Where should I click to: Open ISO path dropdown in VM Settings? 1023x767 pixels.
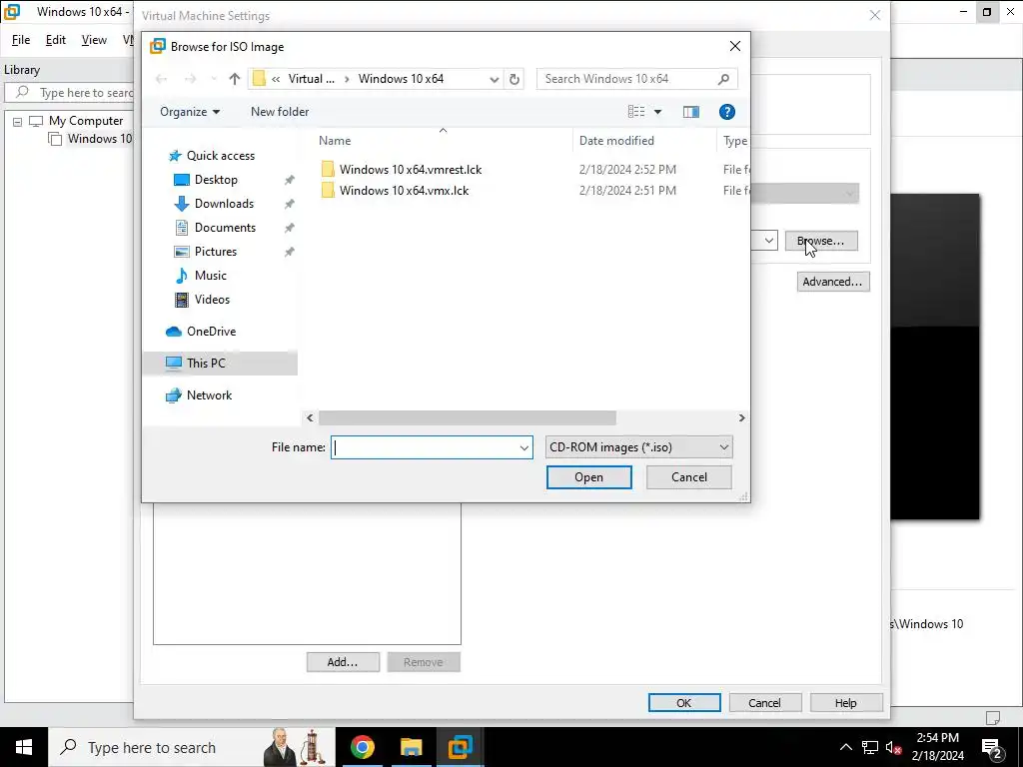pyautogui.click(x=769, y=241)
